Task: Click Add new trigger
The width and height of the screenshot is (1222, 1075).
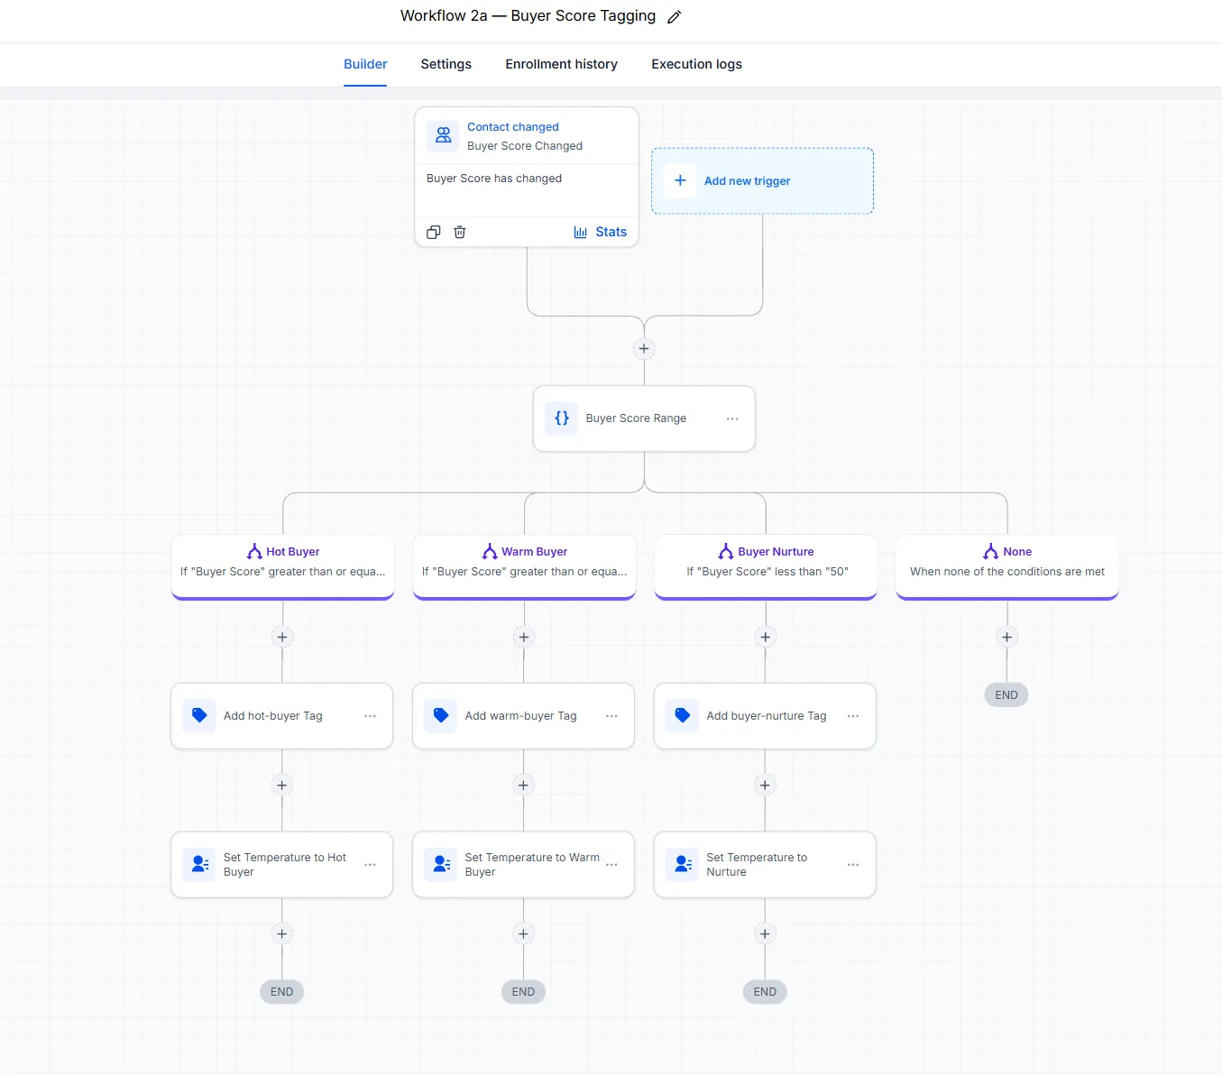Action: click(x=763, y=180)
